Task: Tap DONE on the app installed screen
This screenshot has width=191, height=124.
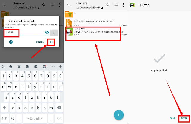Action: pyautogui.click(x=172, y=118)
